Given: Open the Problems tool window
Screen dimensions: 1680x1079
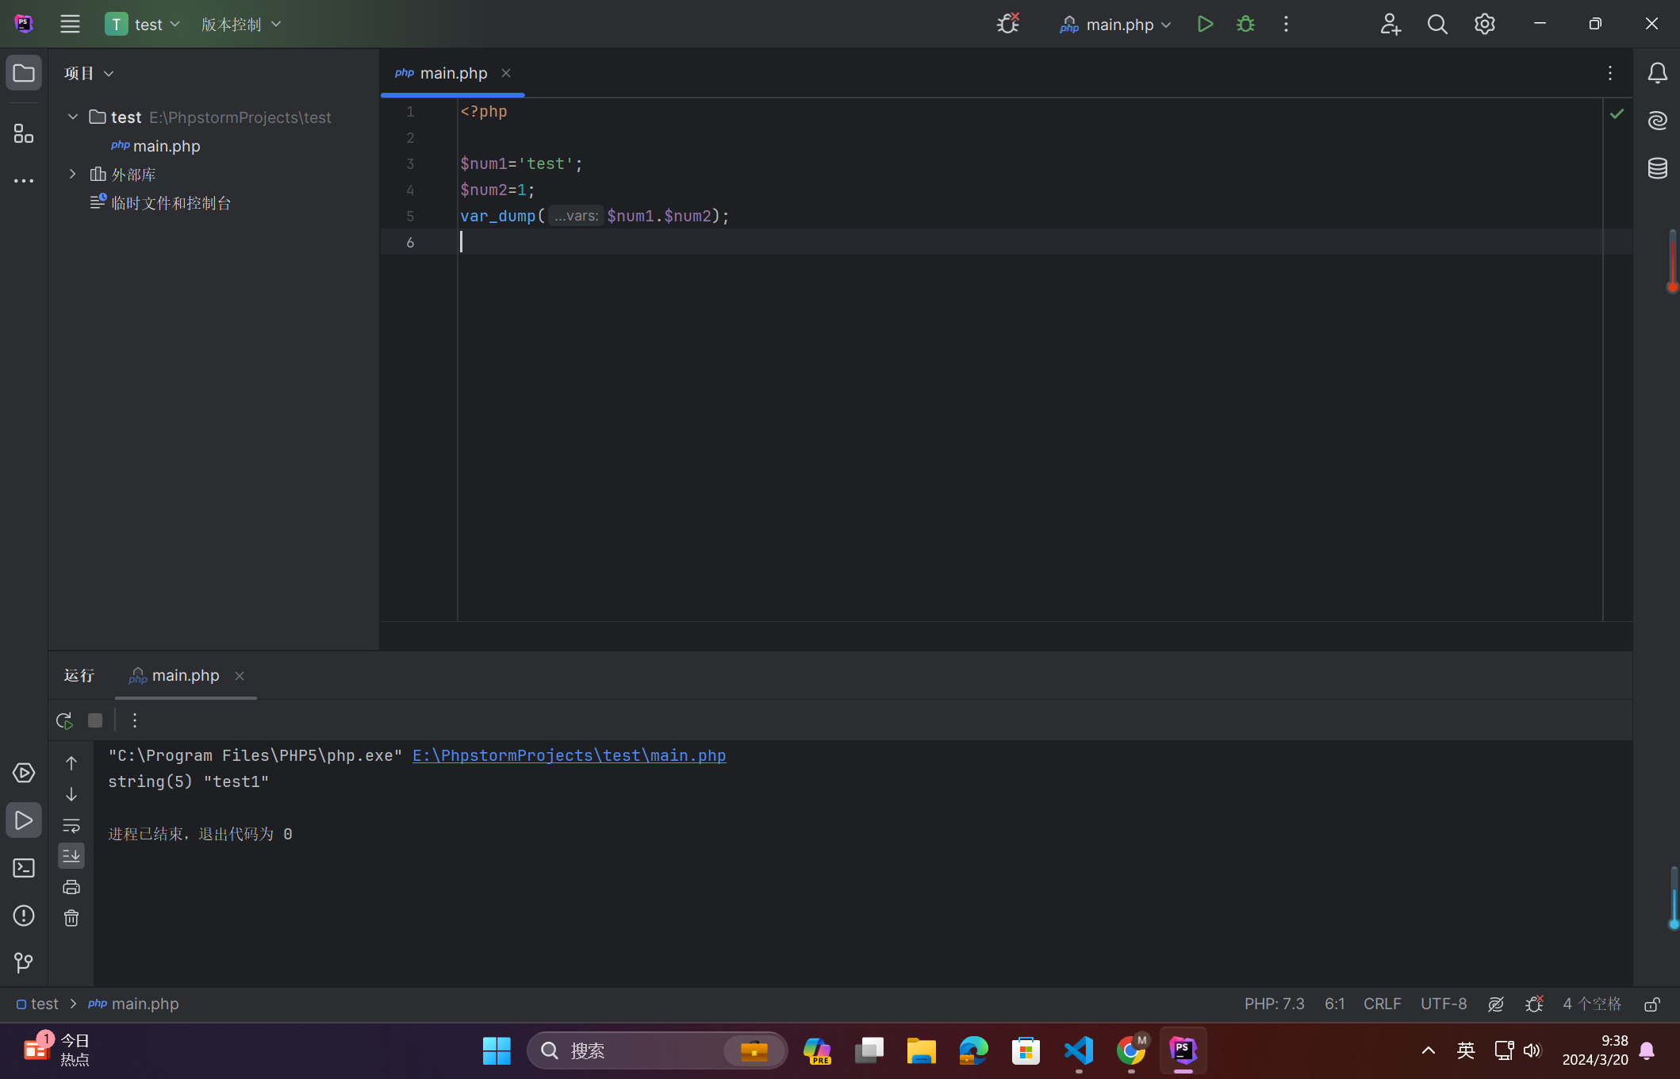Looking at the screenshot, I should pos(24,916).
